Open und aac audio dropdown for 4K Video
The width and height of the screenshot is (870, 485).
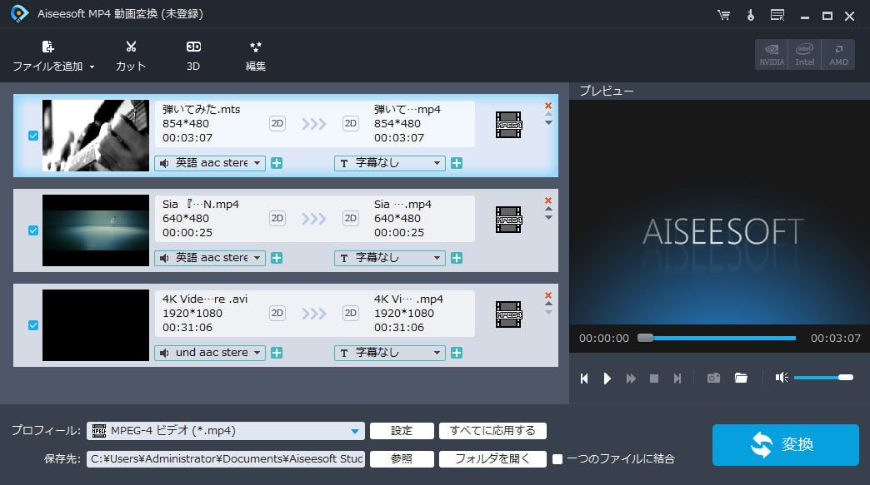[210, 353]
